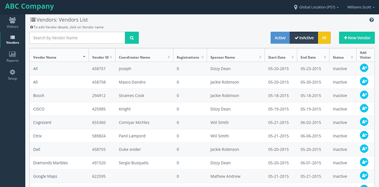
Task: Click end date 05-30-2015
Action: tap(311, 82)
